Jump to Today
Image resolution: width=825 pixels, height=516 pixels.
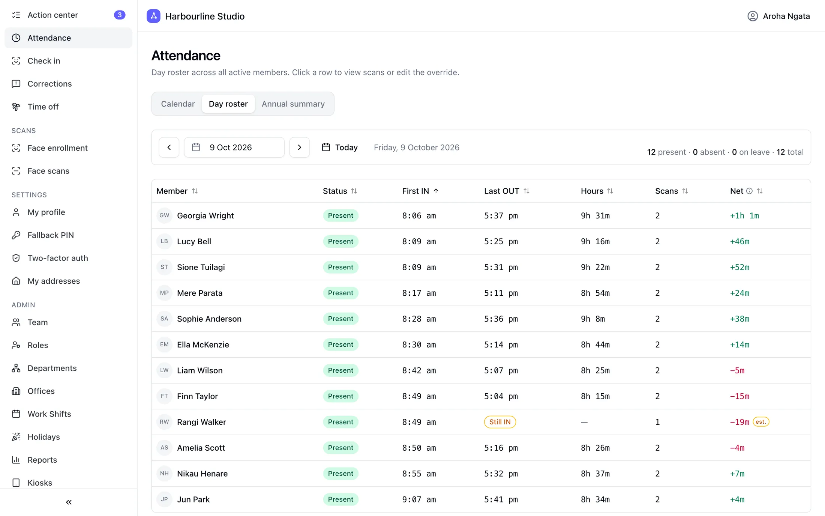(x=340, y=147)
